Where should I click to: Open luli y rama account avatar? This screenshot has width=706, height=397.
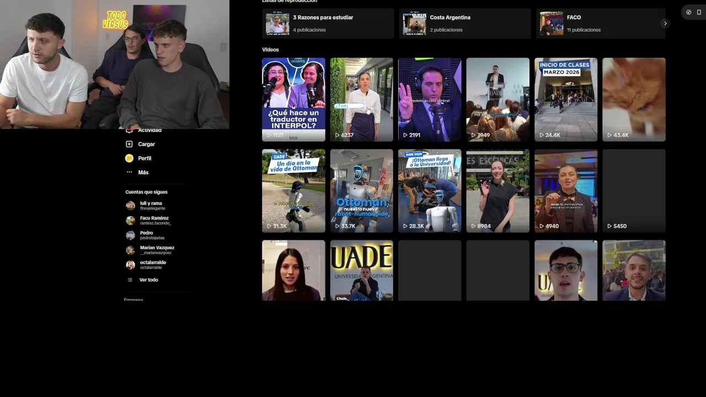coord(130,206)
